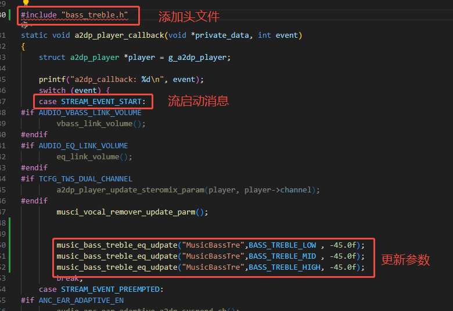Click the #endif after vbass_link_volume
Viewport: 453px width, 311px height.
34,135
